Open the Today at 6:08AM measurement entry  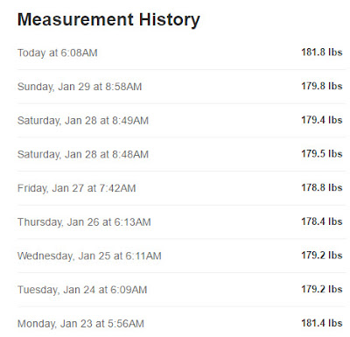click(x=181, y=53)
